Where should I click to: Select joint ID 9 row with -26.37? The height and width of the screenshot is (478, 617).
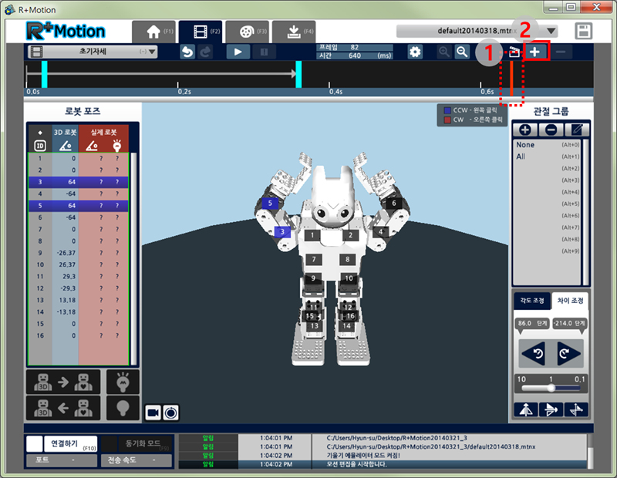[79, 253]
